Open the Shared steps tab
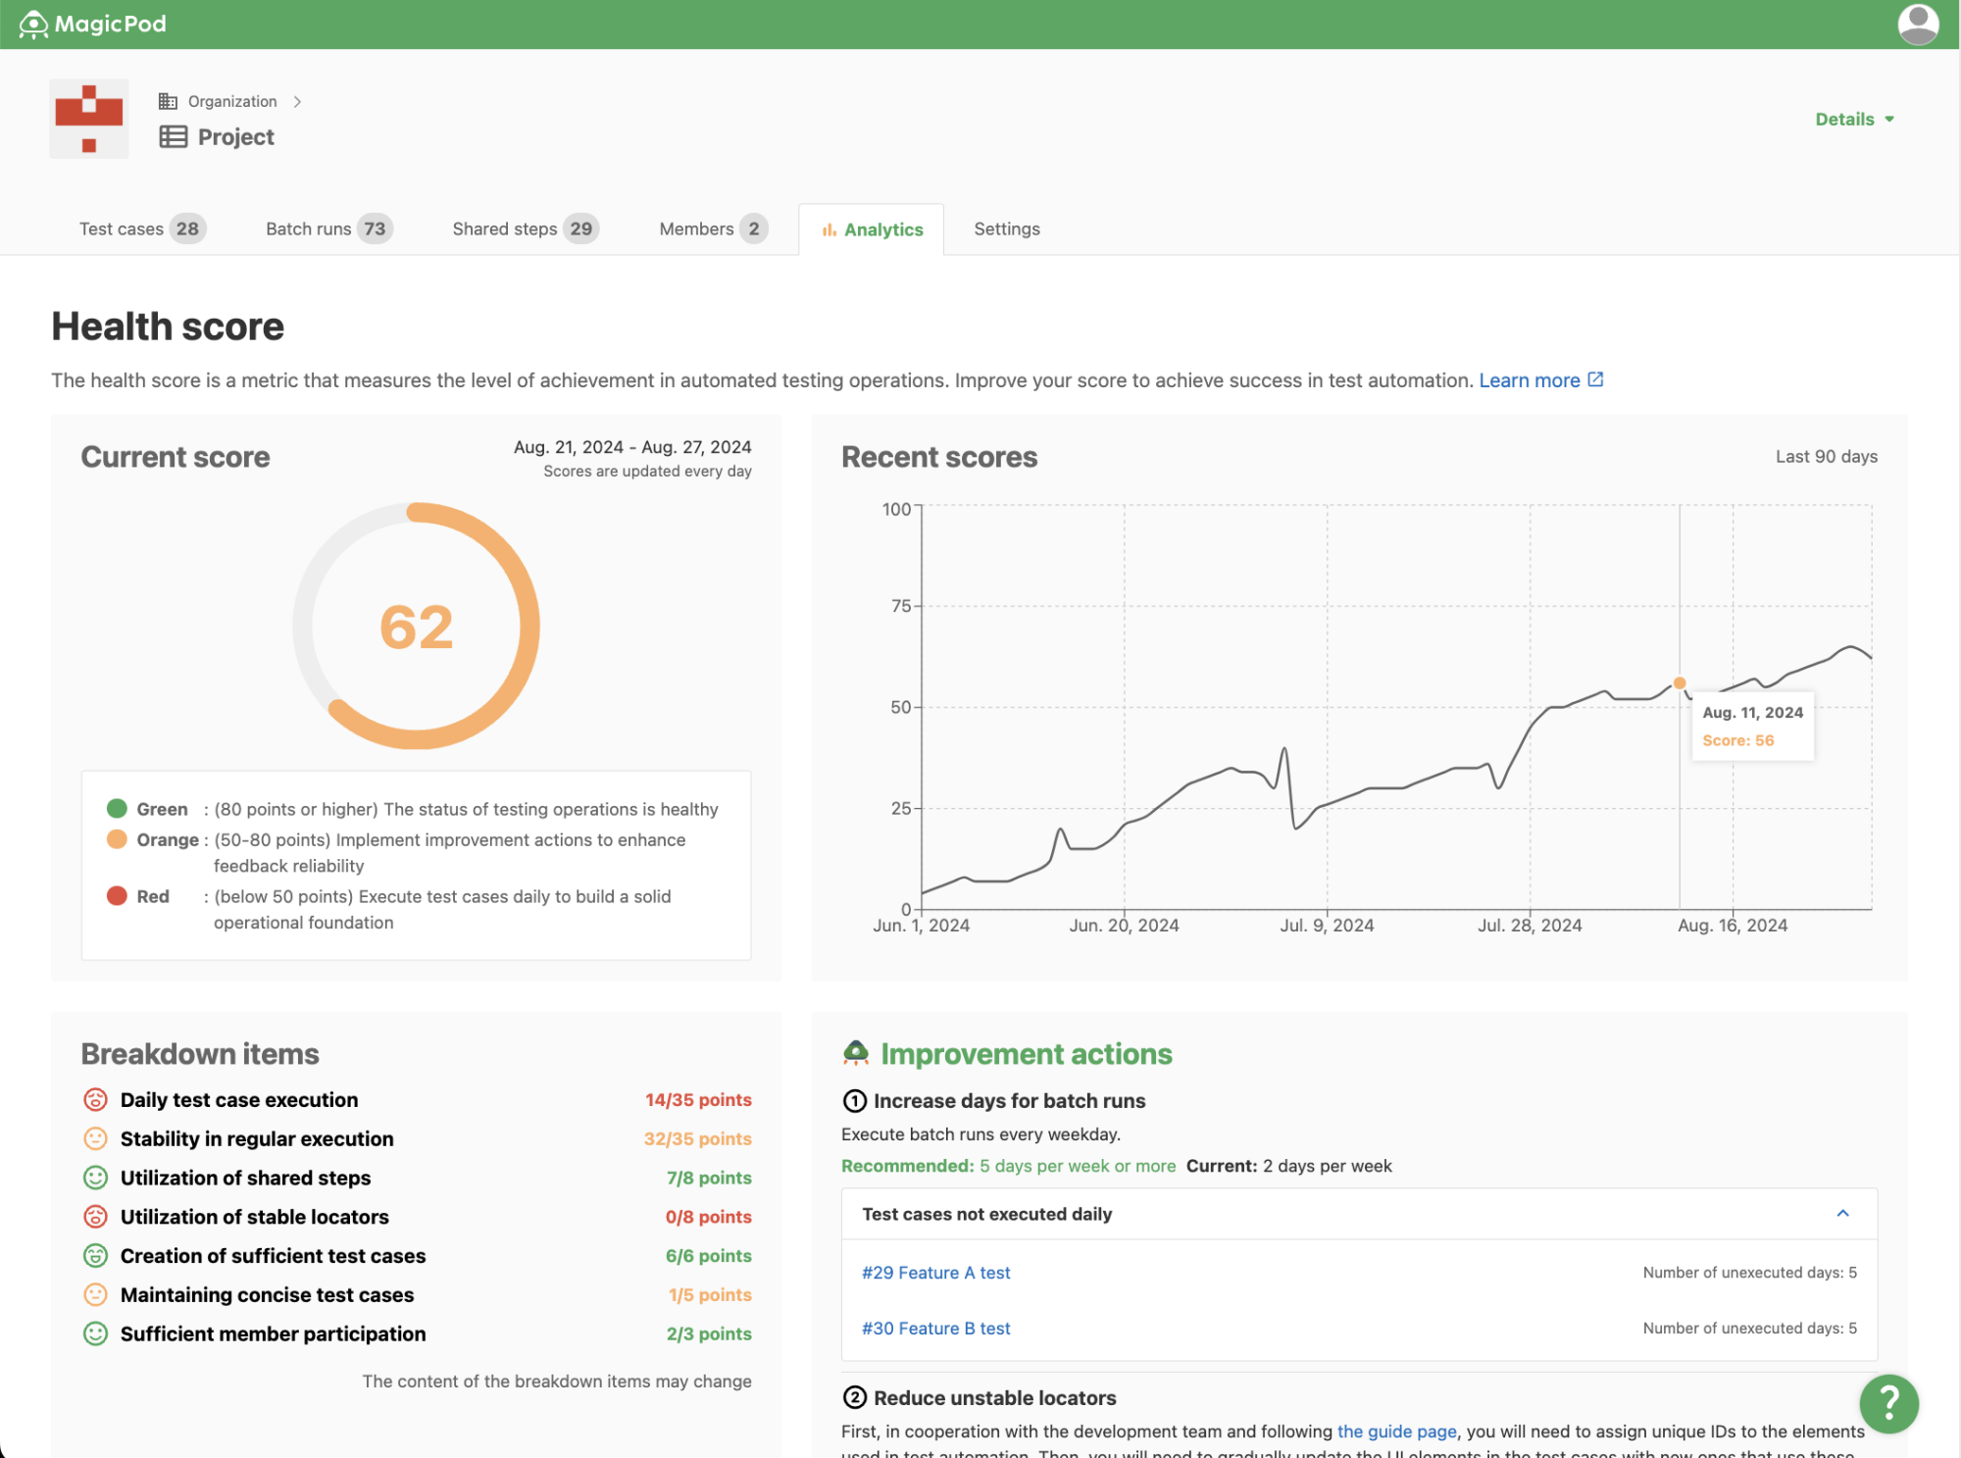This screenshot has height=1458, width=1961. coord(525,228)
